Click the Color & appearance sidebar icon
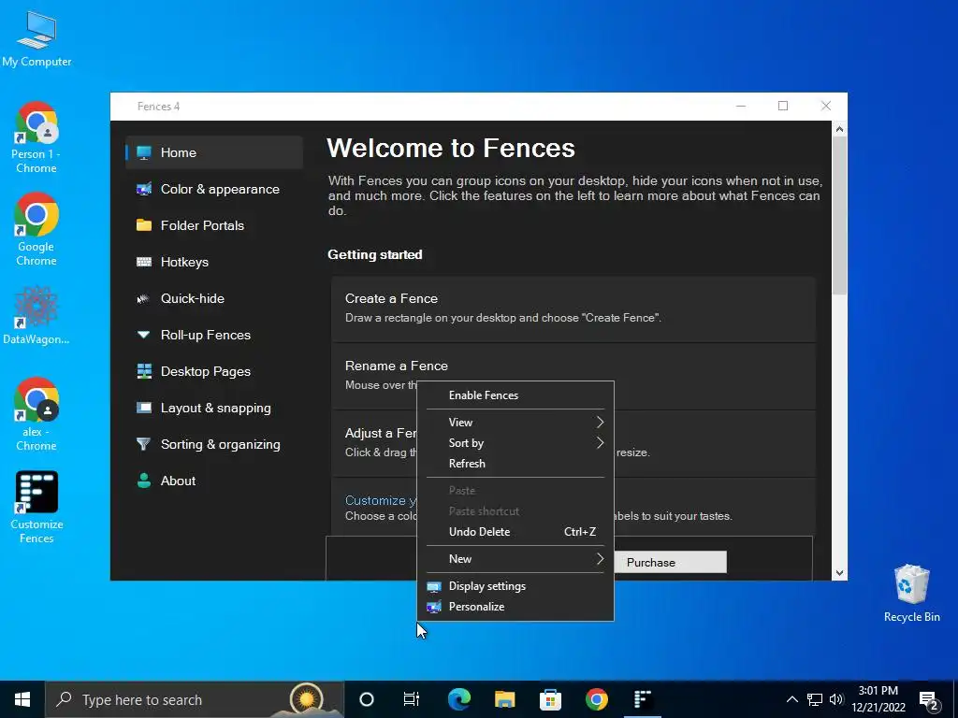The height and width of the screenshot is (718, 958). pyautogui.click(x=144, y=189)
